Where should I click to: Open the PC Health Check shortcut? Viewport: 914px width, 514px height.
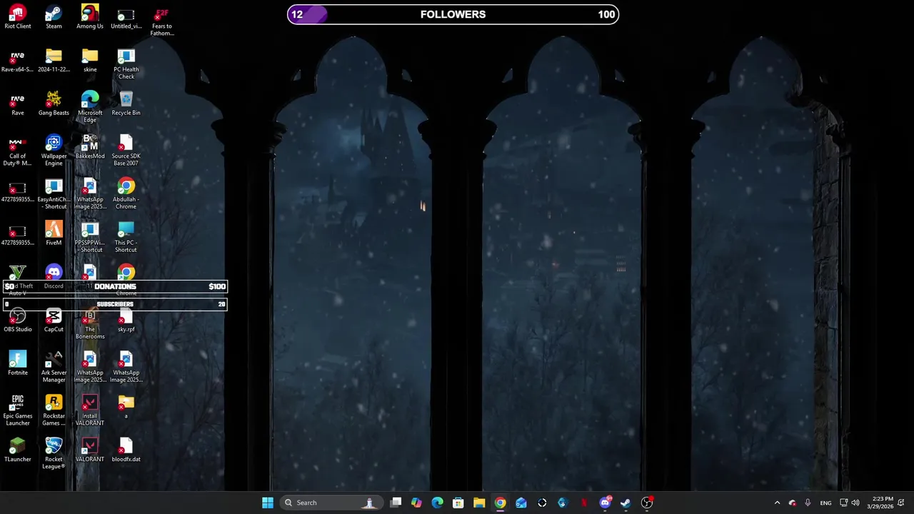126,64
